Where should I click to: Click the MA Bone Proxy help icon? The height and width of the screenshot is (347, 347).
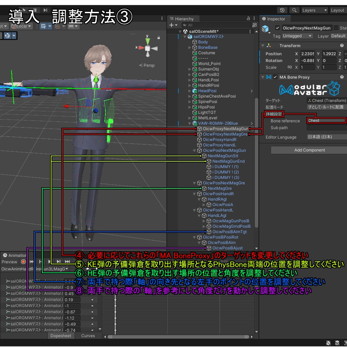(342, 77)
